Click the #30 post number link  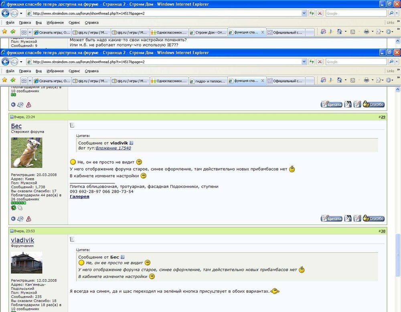(x=383, y=231)
